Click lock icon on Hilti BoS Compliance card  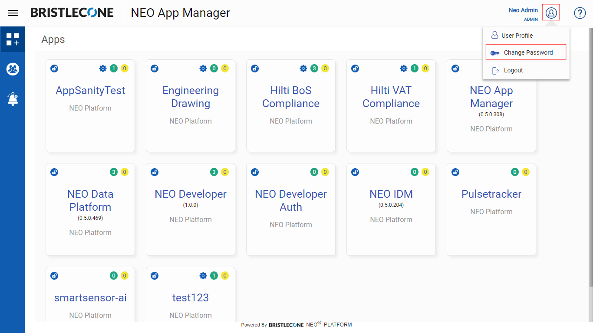click(255, 69)
